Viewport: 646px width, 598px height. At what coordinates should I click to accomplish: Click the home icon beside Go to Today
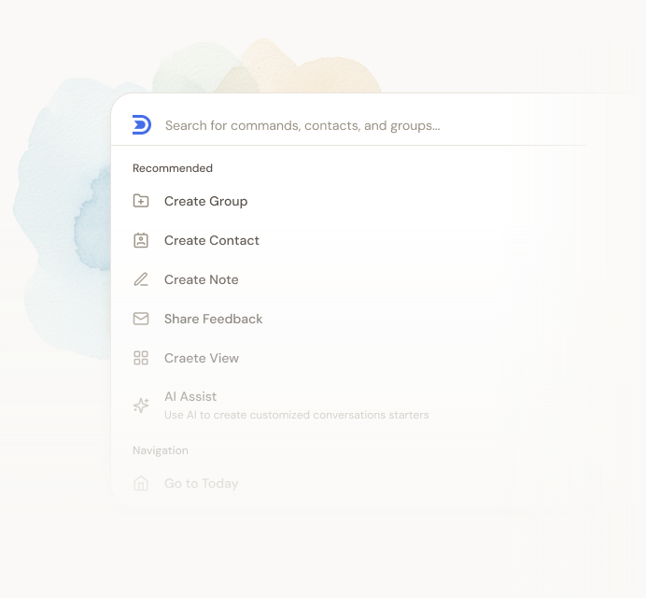[x=141, y=483]
